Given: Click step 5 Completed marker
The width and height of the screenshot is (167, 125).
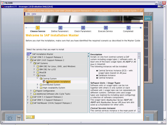Looking at the screenshot, I should pos(128,28).
